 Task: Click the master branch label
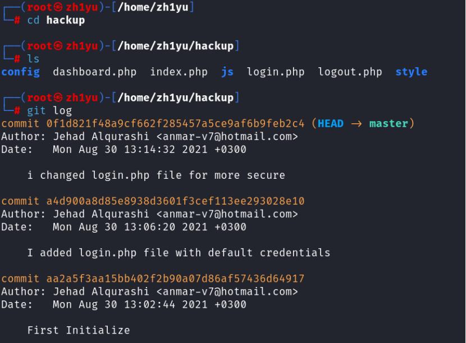click(389, 123)
